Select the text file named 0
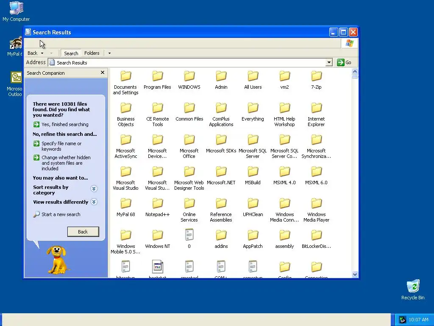This screenshot has height=326, width=434. click(x=189, y=239)
